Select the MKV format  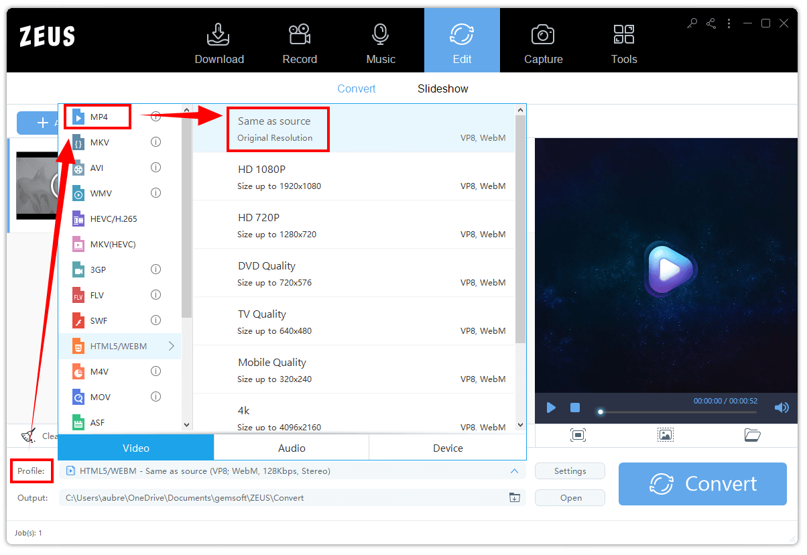coord(119,142)
